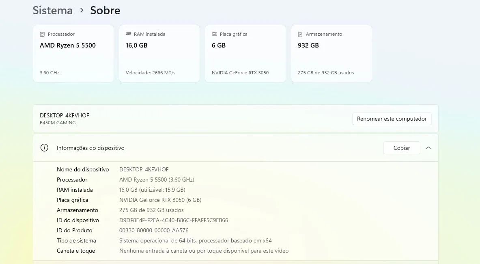Click the RAM instalada row label in device info
This screenshot has width=480, height=264.
tap(75, 190)
